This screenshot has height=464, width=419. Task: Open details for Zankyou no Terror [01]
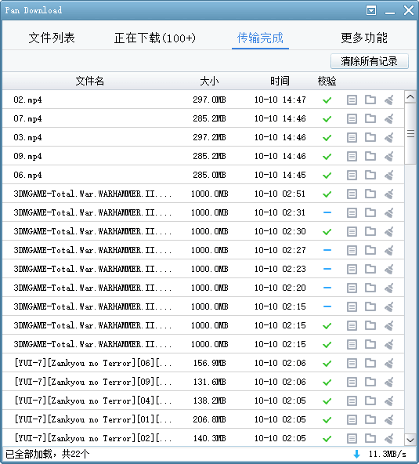(x=352, y=419)
